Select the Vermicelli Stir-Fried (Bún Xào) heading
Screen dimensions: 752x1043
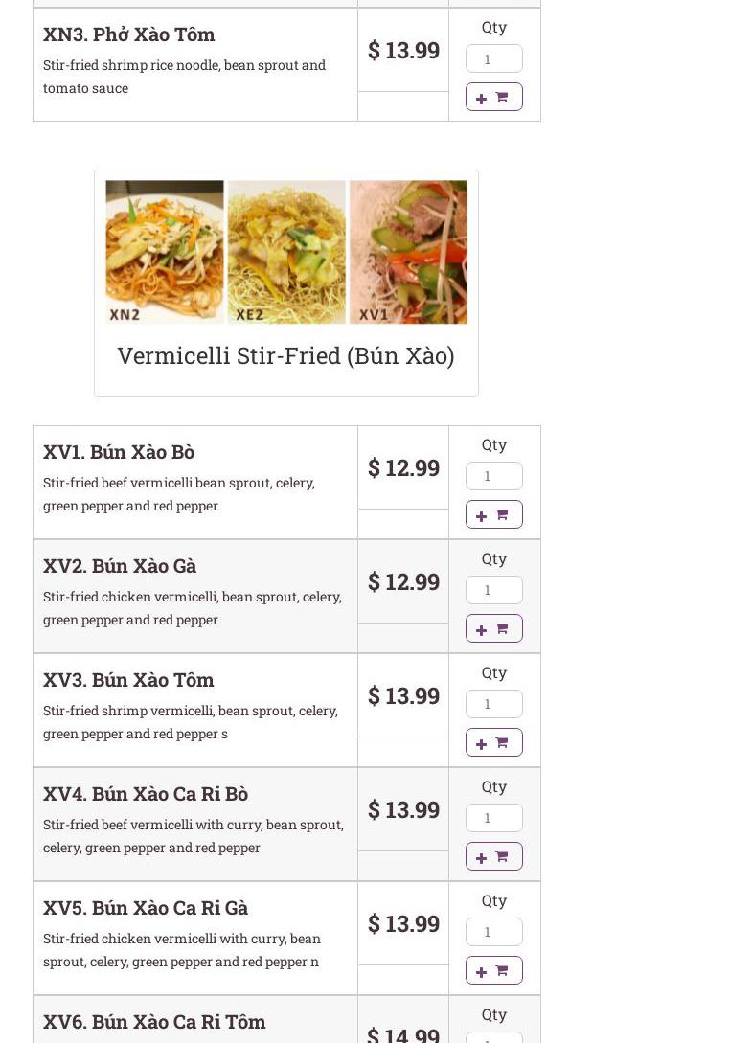click(286, 356)
